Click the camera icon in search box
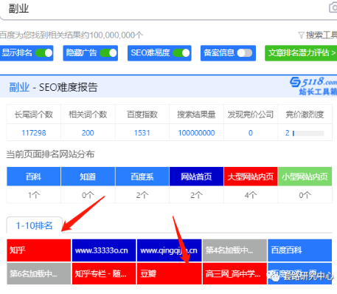337x294 pixels. [x=333, y=7]
